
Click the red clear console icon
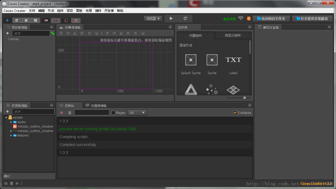point(62,113)
